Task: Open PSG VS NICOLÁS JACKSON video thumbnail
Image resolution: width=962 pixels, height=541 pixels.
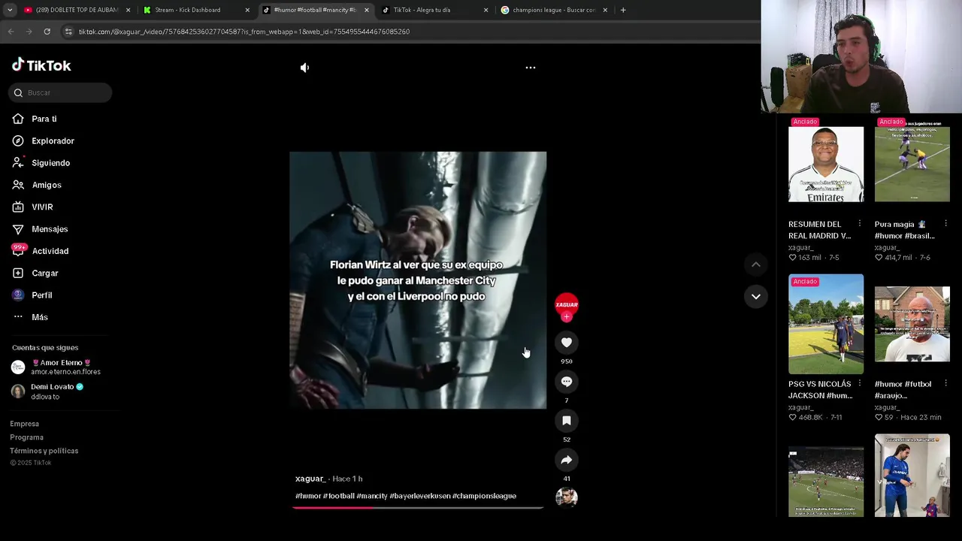Action: (826, 324)
